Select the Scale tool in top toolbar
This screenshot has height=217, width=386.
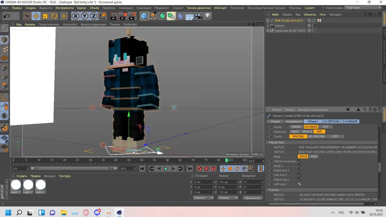click(x=45, y=16)
